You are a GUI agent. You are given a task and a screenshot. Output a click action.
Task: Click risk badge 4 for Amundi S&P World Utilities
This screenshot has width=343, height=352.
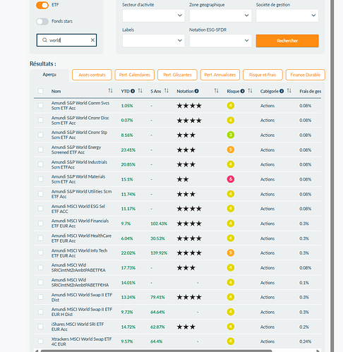(x=231, y=194)
